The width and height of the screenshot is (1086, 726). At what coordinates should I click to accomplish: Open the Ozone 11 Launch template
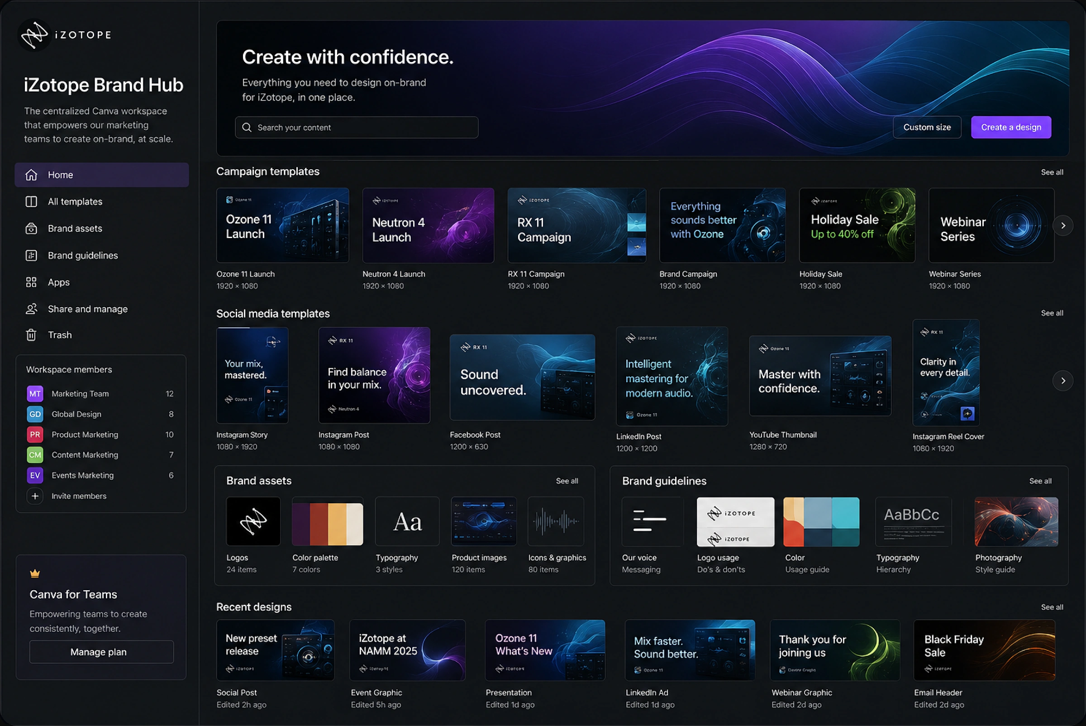tap(282, 225)
